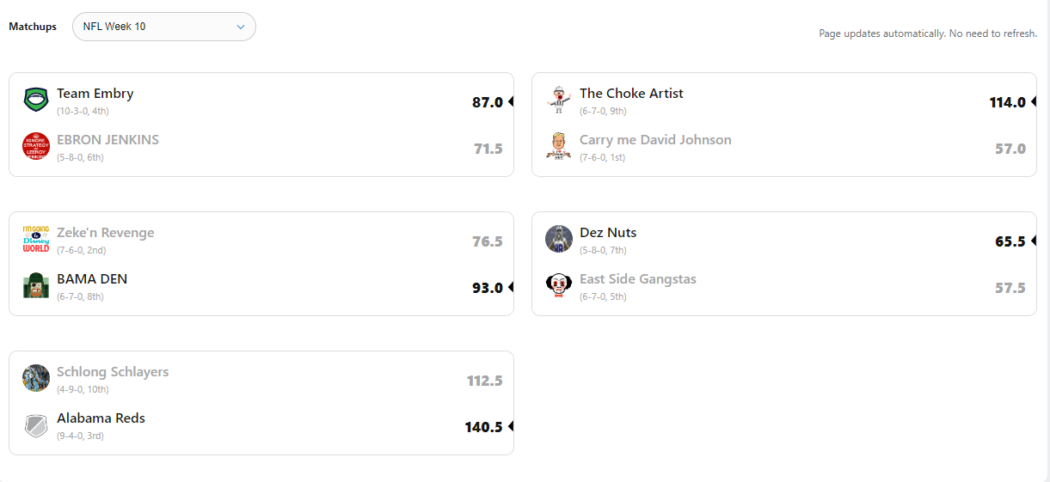Open The Choke Artist team link

pos(631,94)
